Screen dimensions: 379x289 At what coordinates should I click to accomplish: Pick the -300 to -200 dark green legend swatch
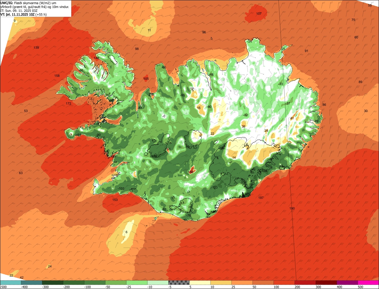tap(53, 282)
